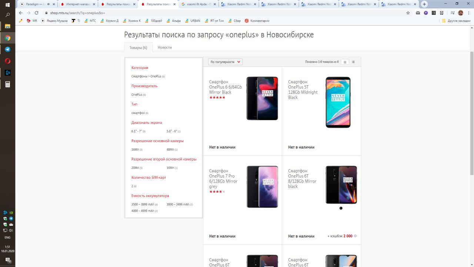Click the cashback info icon next to 2 000
Viewport: 474px width, 267px height.
tap(355, 236)
